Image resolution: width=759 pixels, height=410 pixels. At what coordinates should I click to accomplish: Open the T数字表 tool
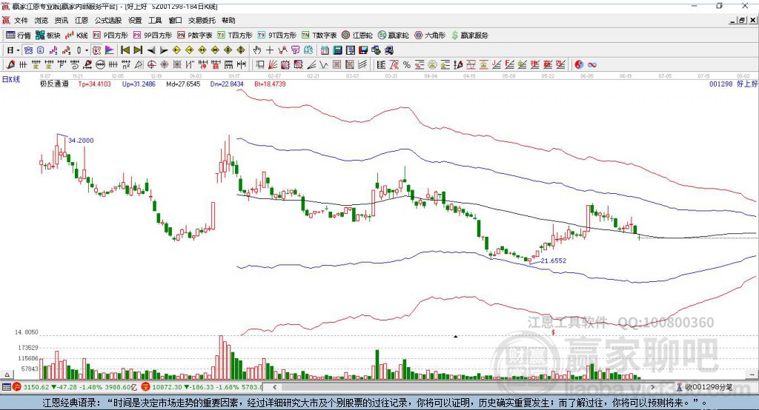coord(319,36)
